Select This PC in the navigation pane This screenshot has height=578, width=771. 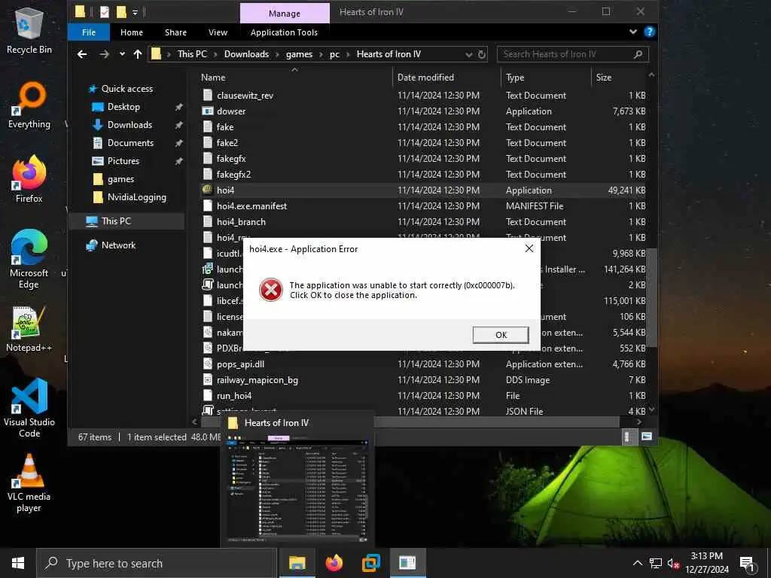pos(116,221)
